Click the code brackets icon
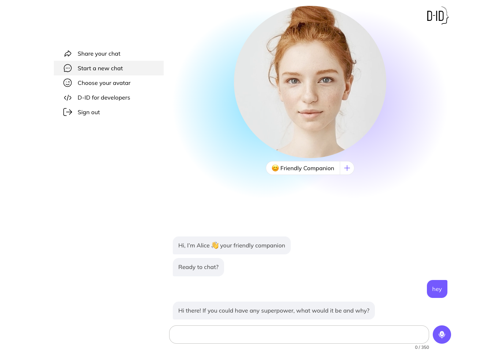 tap(68, 98)
